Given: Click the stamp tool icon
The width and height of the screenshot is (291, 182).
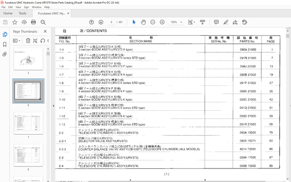Looking at the screenshot, I should coord(245,22).
